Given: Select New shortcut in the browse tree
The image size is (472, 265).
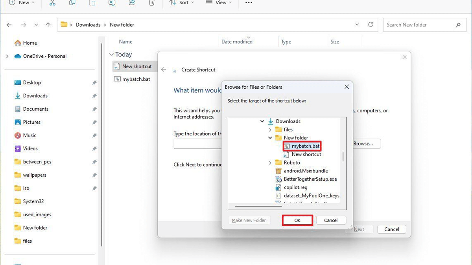Looking at the screenshot, I should click(302, 154).
